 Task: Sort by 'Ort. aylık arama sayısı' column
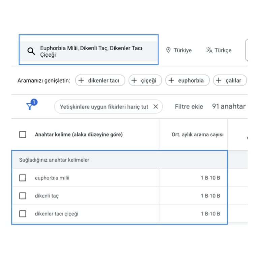[197, 135]
